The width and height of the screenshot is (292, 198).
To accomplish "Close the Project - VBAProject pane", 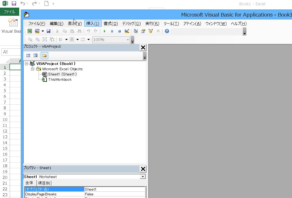I will (x=143, y=48).
